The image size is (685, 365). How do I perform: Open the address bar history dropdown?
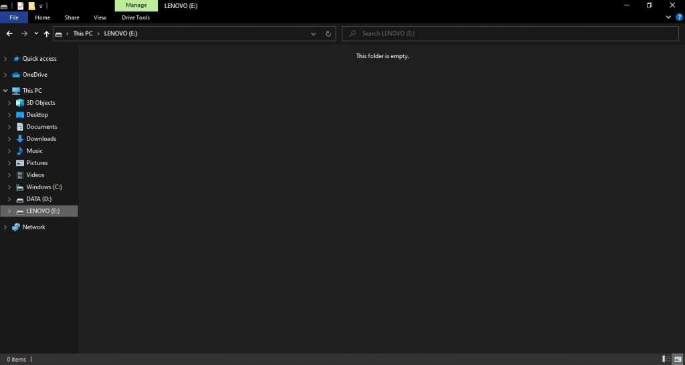(x=313, y=33)
